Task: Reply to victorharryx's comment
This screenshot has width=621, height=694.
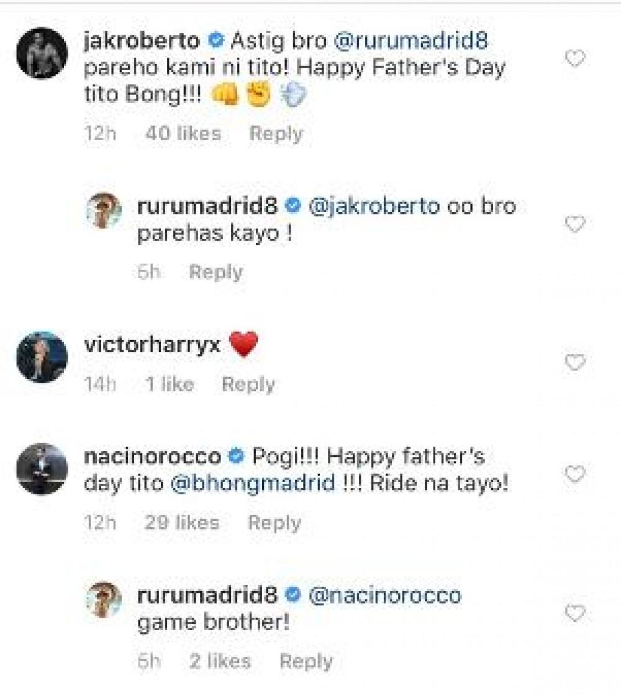Action: click(248, 385)
